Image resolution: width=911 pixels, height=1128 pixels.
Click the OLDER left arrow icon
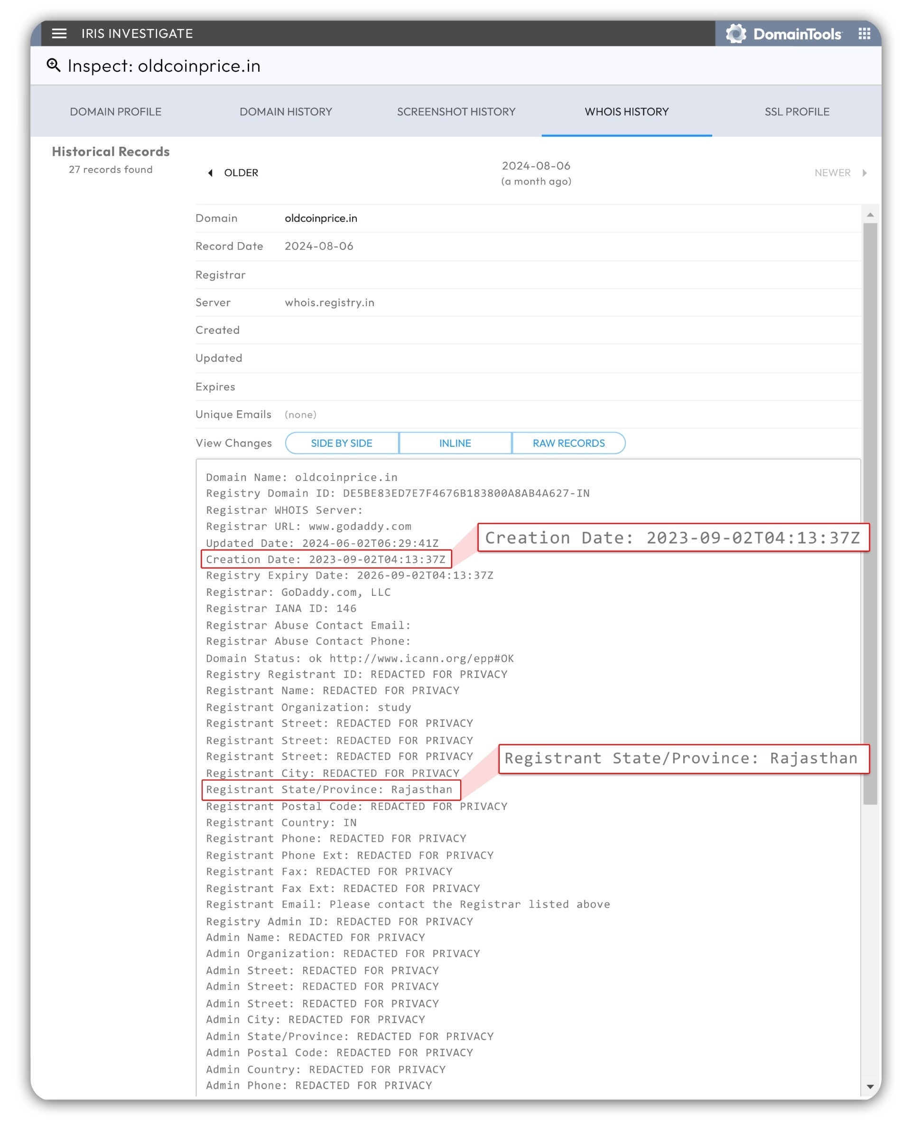tap(211, 173)
